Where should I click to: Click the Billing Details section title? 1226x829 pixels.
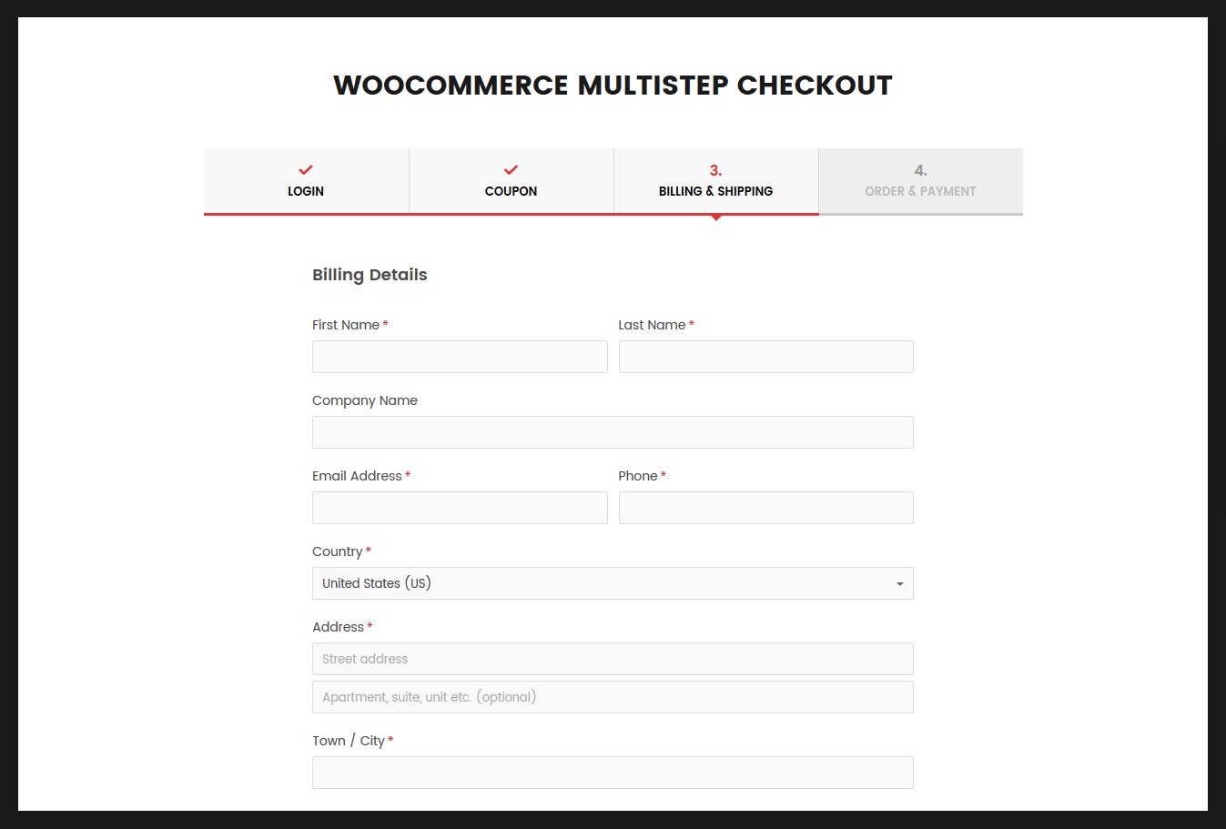tap(370, 274)
